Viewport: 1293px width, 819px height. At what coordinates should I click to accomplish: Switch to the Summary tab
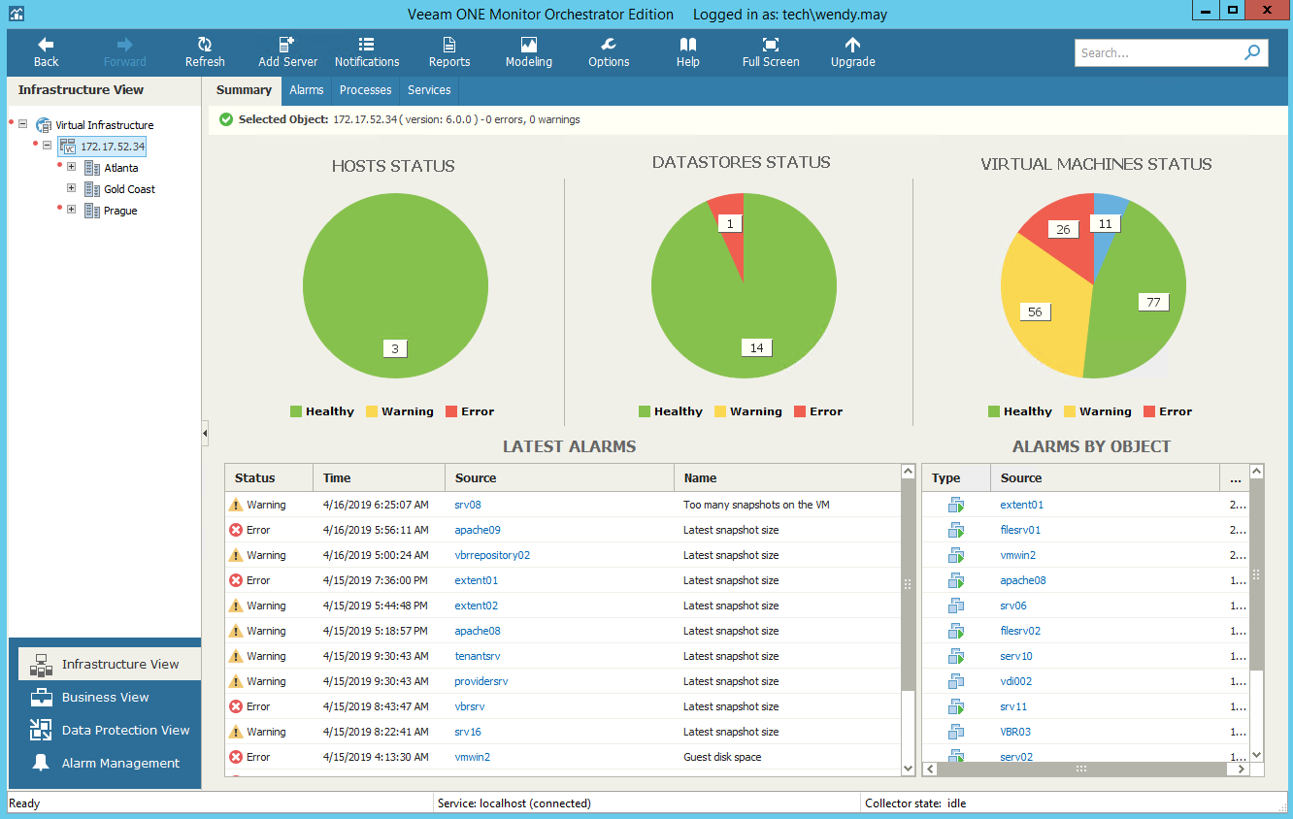(x=244, y=90)
